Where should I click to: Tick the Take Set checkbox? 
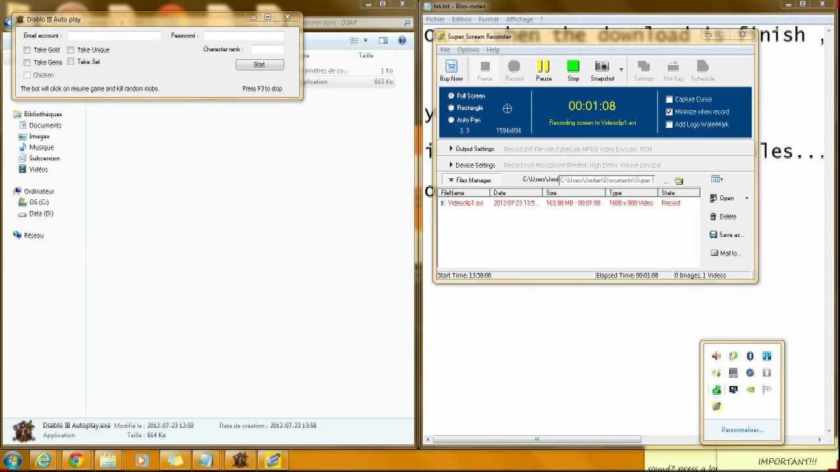[x=70, y=62]
